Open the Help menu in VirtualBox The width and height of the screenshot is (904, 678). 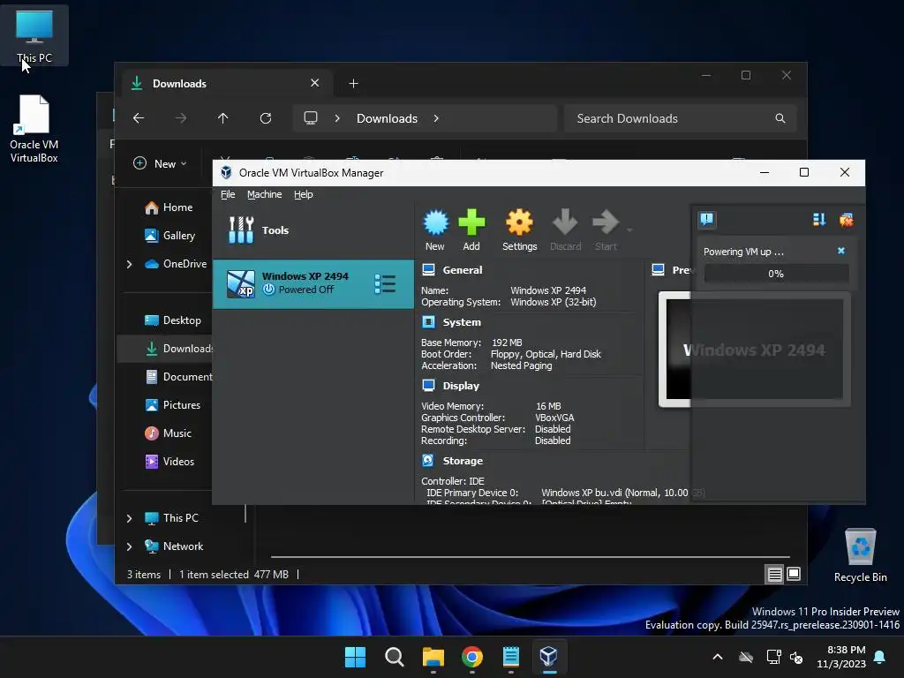304,194
